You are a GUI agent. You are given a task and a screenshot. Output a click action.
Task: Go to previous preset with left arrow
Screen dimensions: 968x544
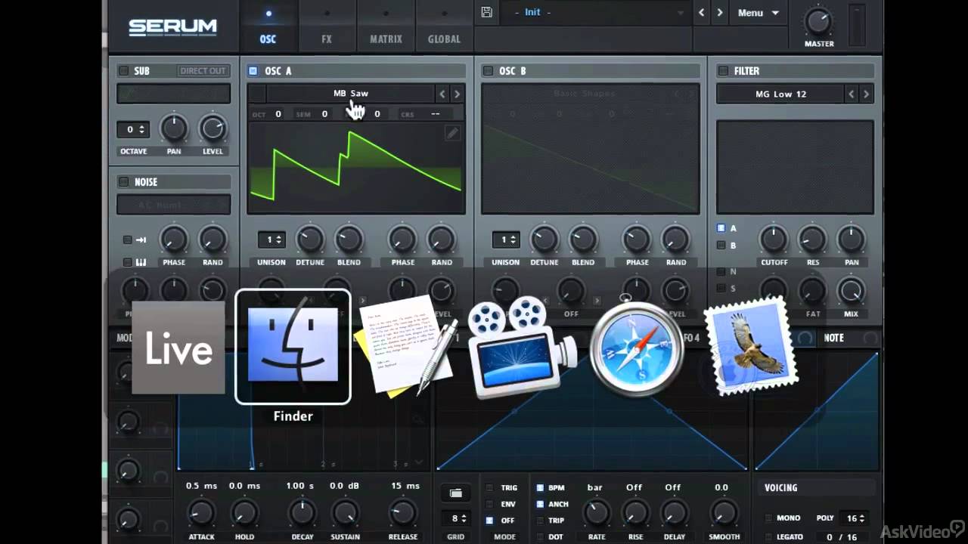point(702,13)
